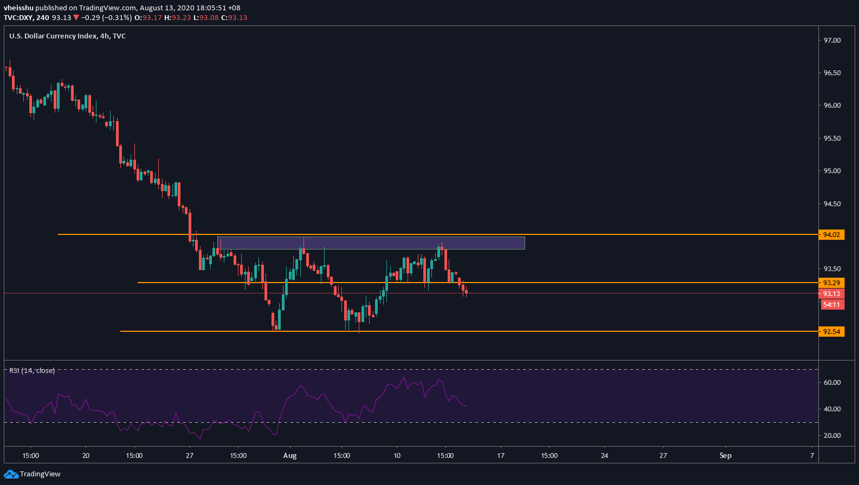Screen dimensions: 859x485
Task: Click the TVC:DXY symbol text in header
Action: pos(18,18)
